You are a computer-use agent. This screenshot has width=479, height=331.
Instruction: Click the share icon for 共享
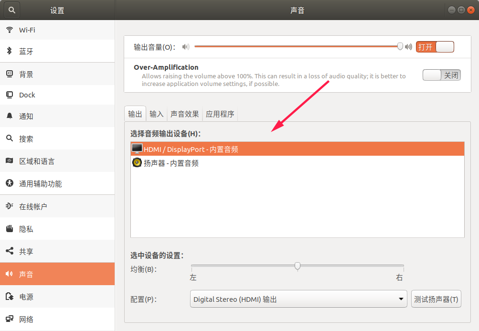point(10,251)
